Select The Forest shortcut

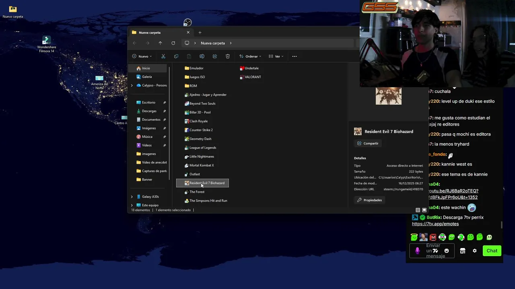194,192
